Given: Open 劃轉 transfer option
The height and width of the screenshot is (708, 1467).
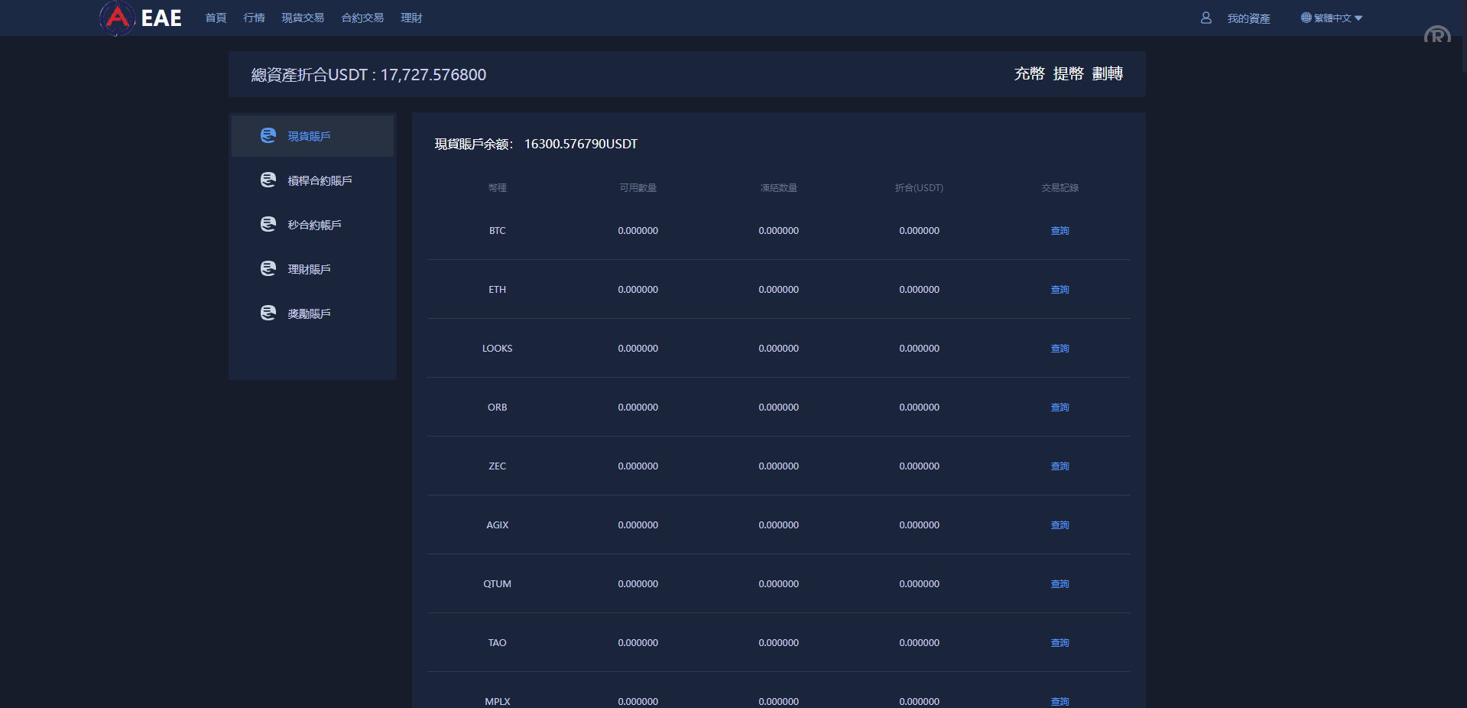Looking at the screenshot, I should tap(1107, 74).
